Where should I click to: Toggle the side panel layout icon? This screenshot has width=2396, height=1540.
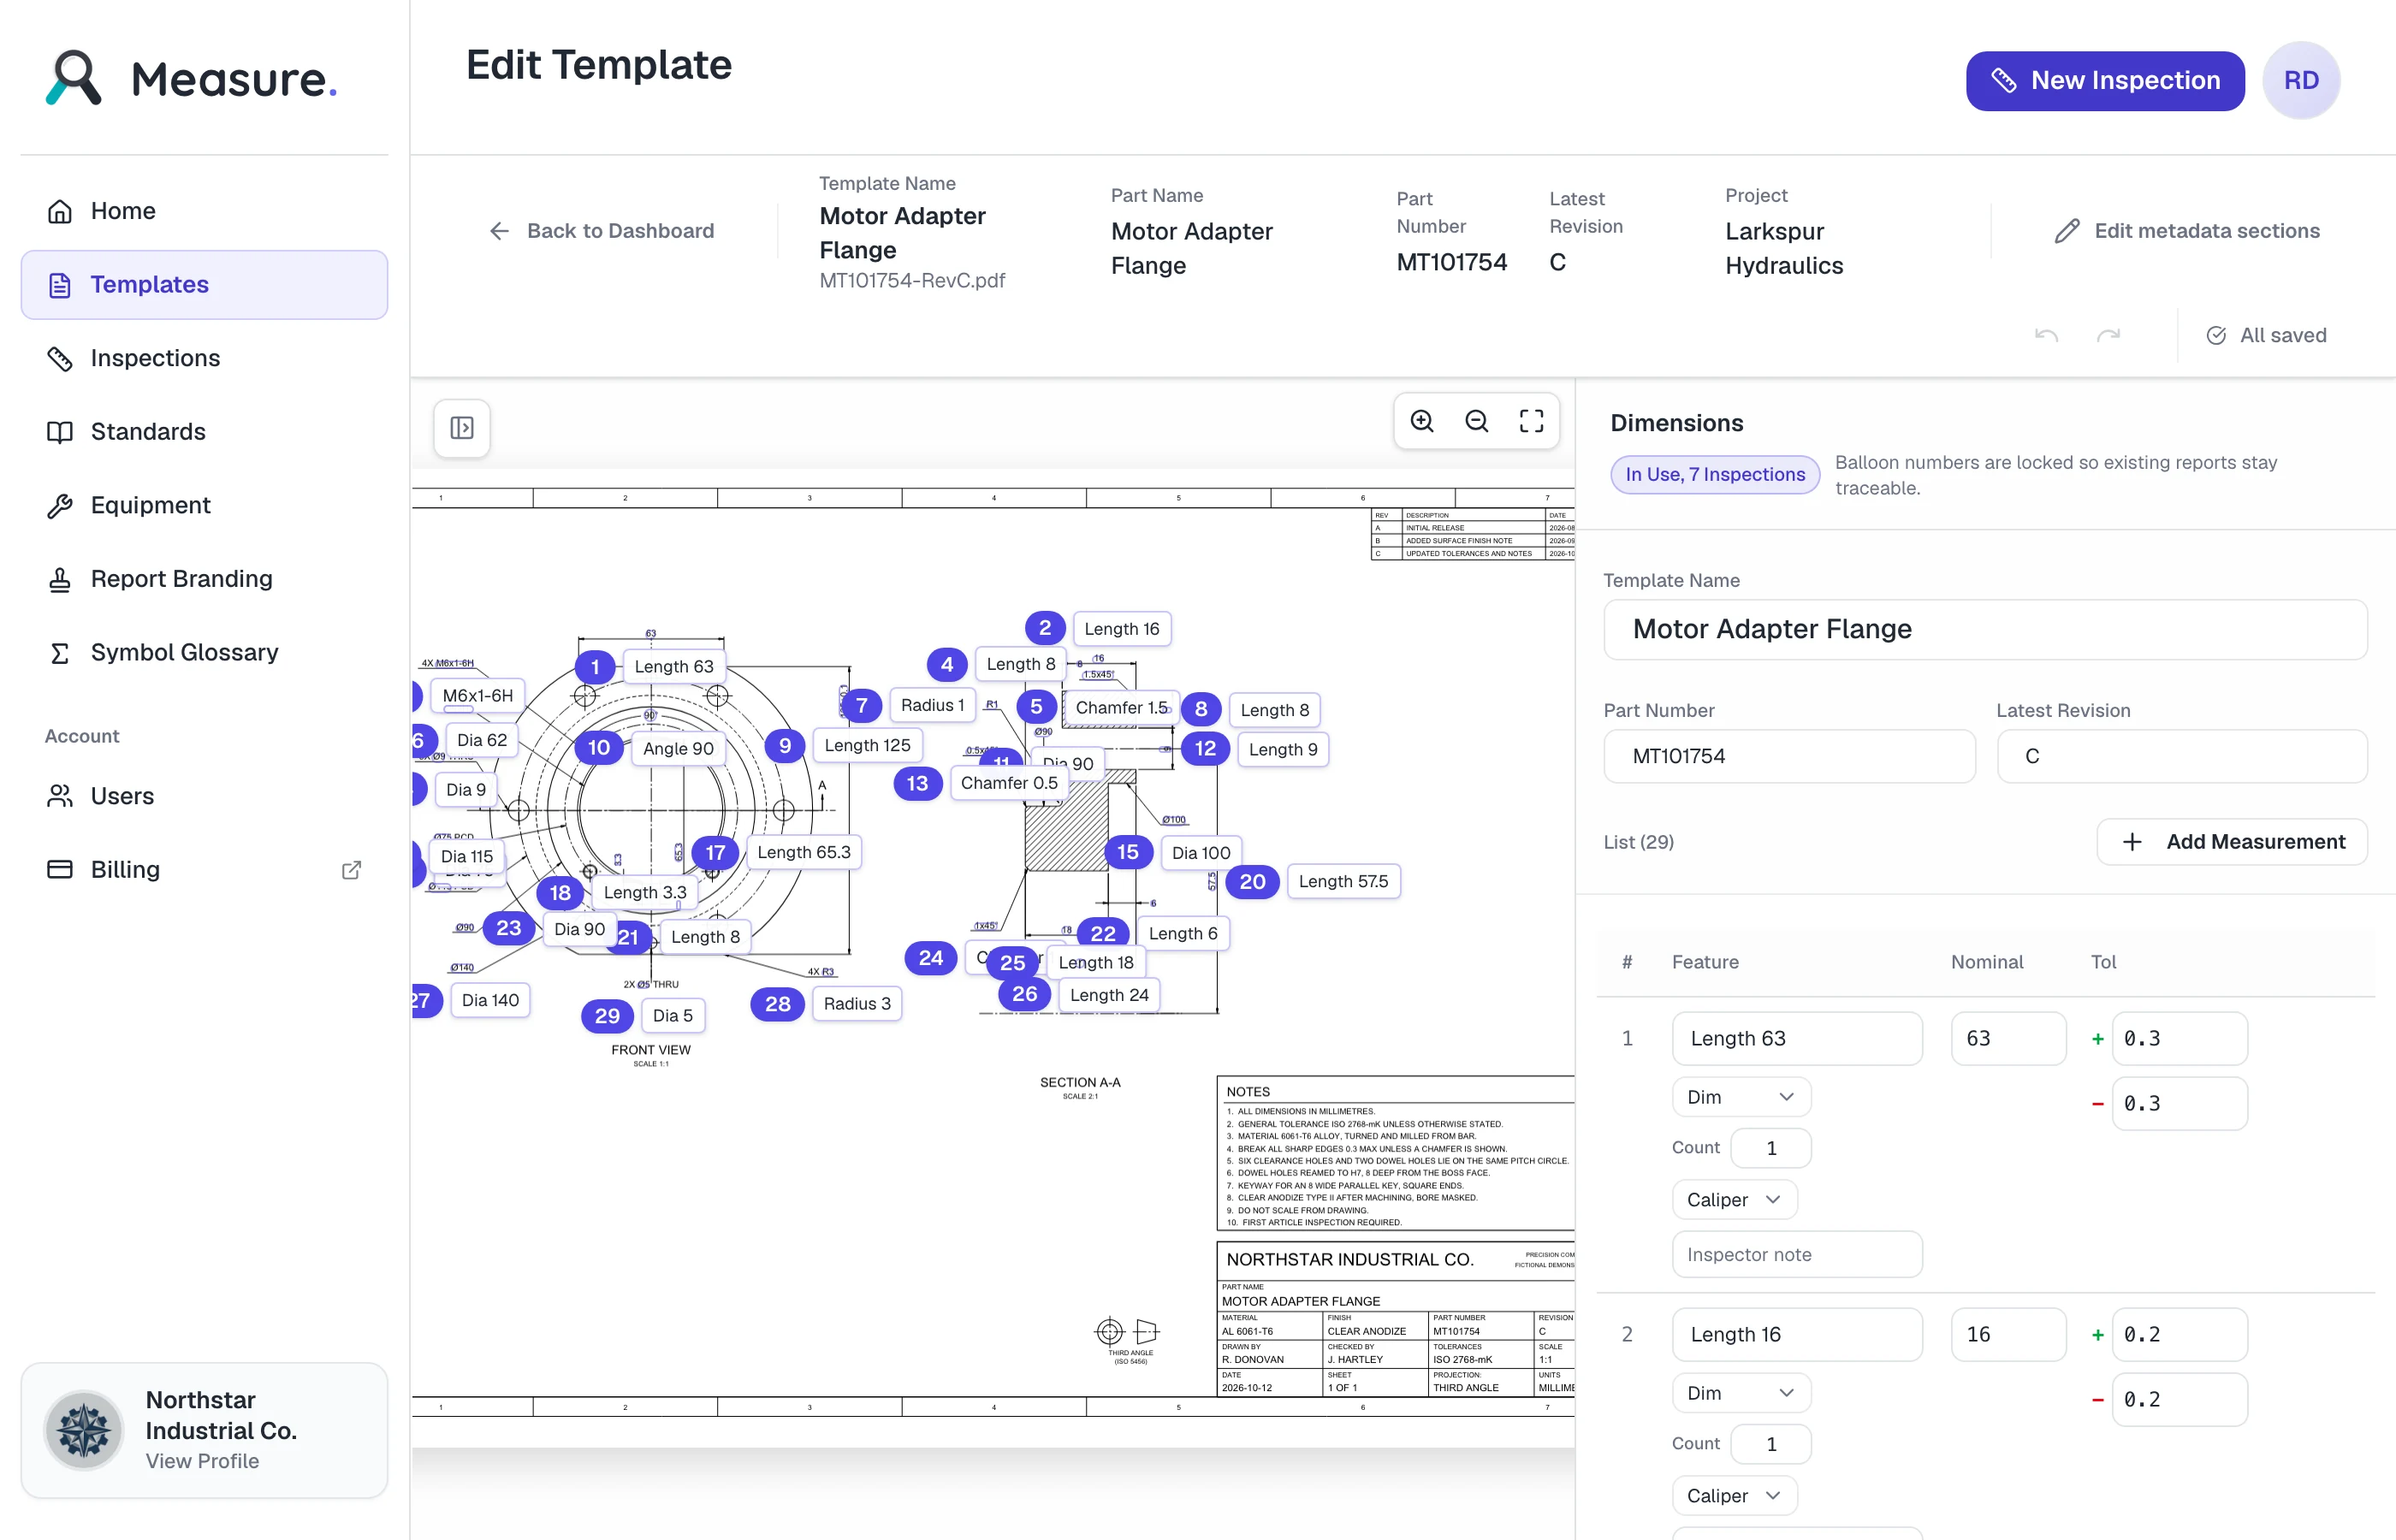click(462, 428)
